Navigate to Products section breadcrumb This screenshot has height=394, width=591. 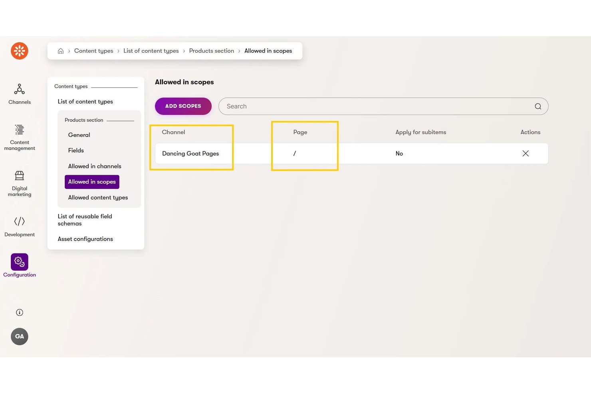tap(212, 51)
